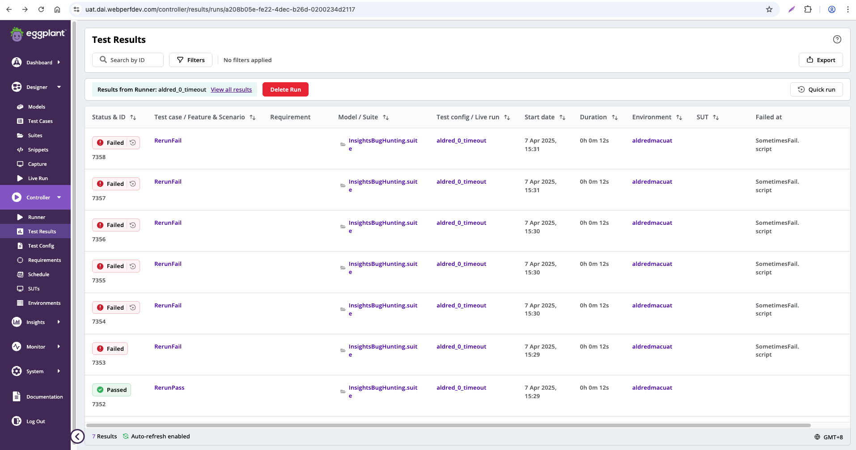Click the GMT+8 timezone globe icon

coord(817,437)
